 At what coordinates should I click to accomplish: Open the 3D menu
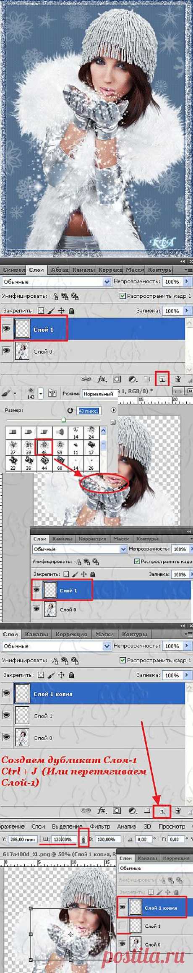coord(147,826)
